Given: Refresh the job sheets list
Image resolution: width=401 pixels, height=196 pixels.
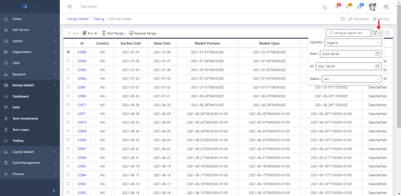Looking at the screenshot, I should pyautogui.click(x=388, y=33).
